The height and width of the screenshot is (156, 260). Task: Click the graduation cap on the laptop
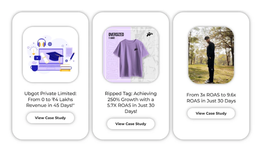pyautogui.click(x=54, y=56)
